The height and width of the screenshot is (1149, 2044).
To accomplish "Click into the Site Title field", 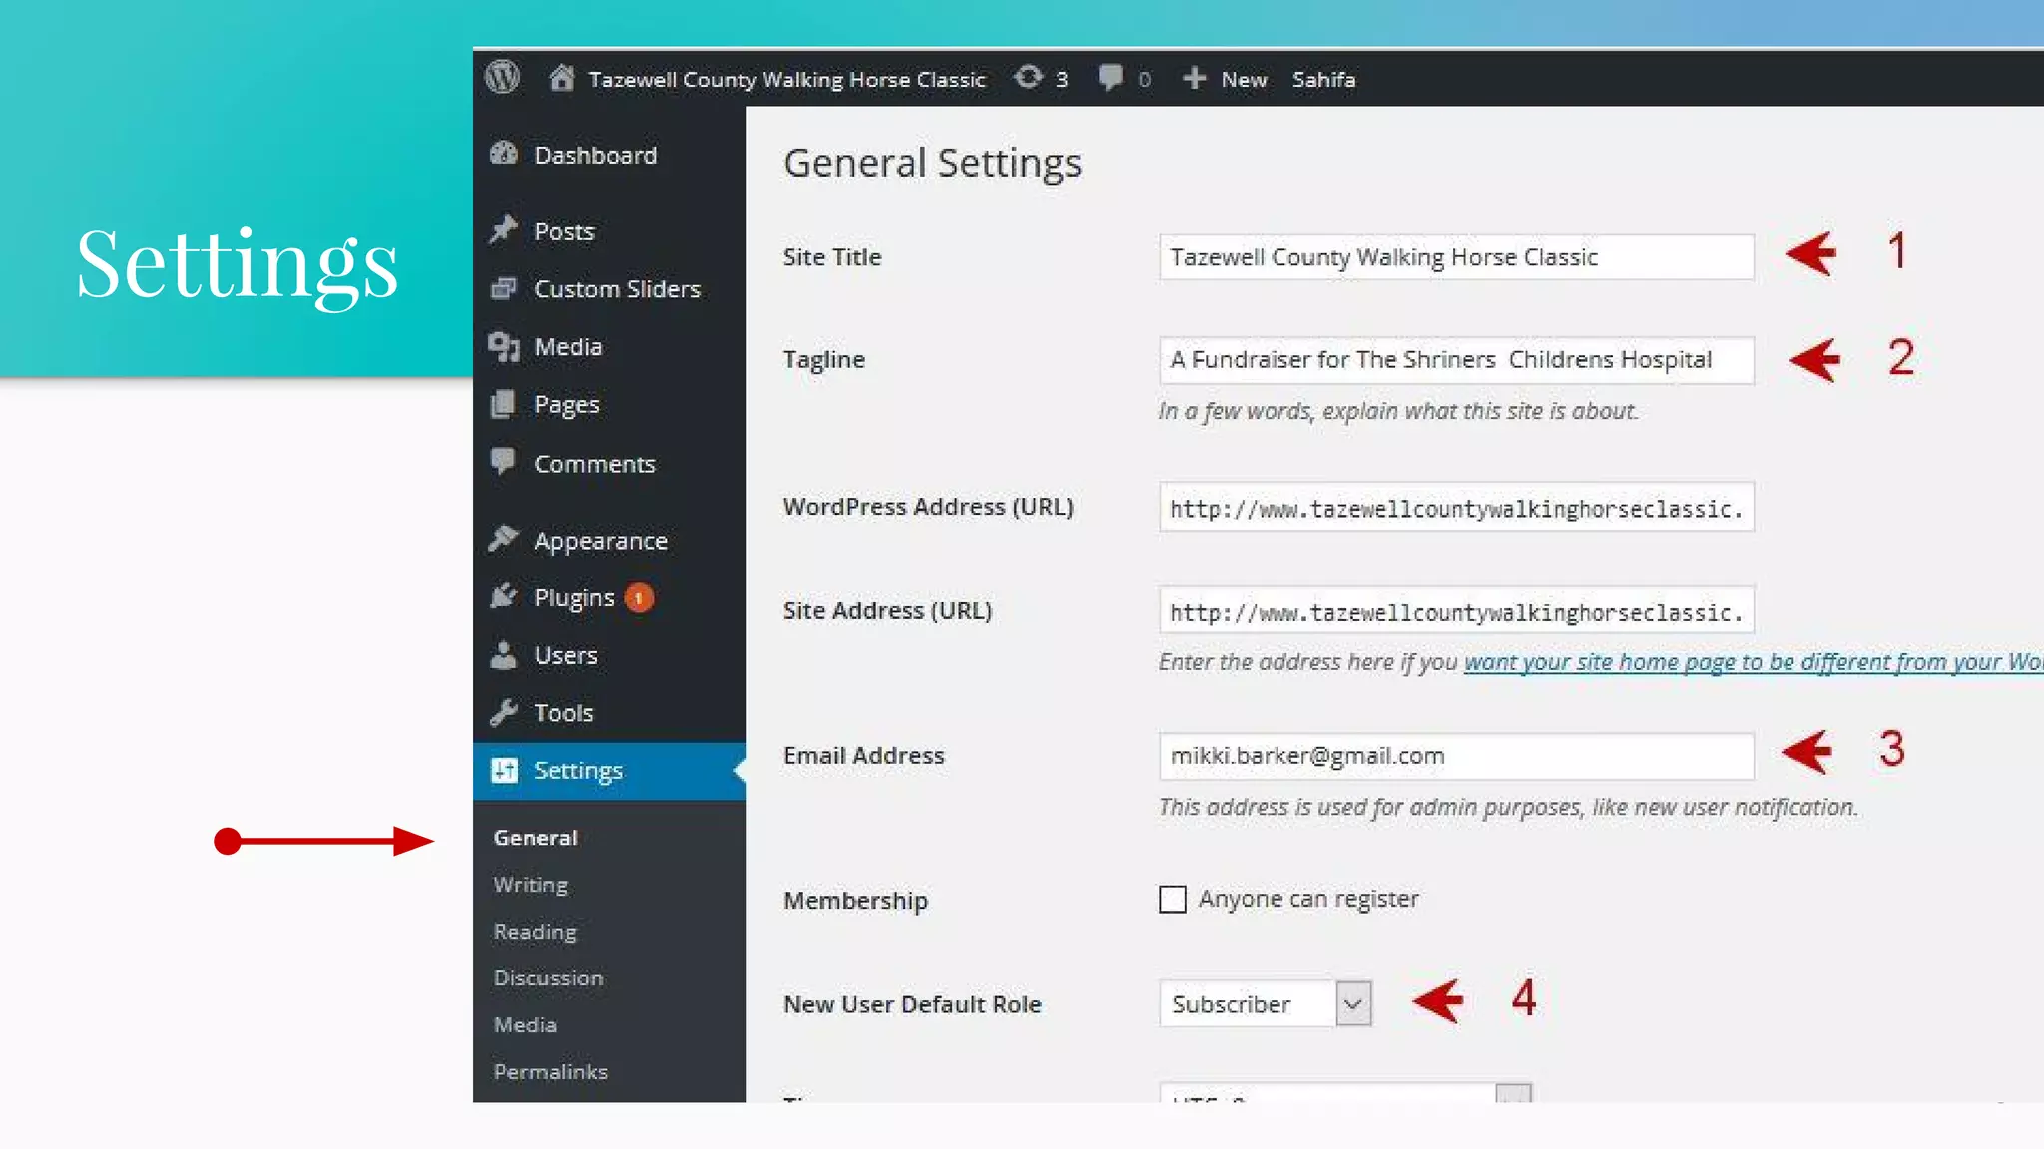I will (1455, 257).
